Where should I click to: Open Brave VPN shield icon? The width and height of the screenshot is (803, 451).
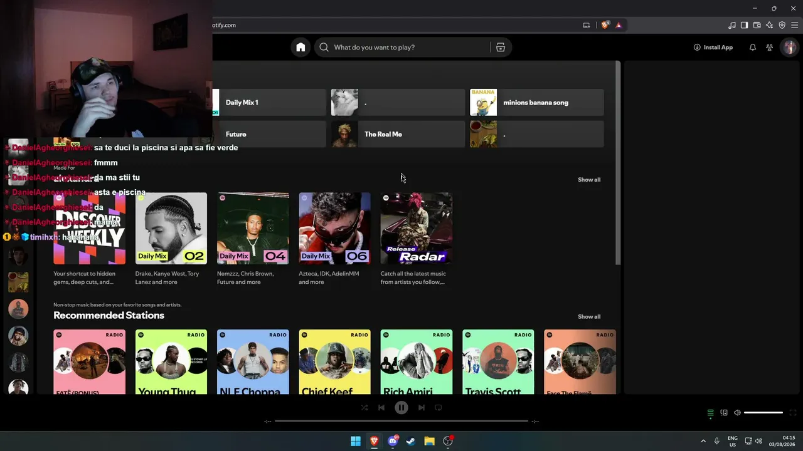tap(782, 25)
